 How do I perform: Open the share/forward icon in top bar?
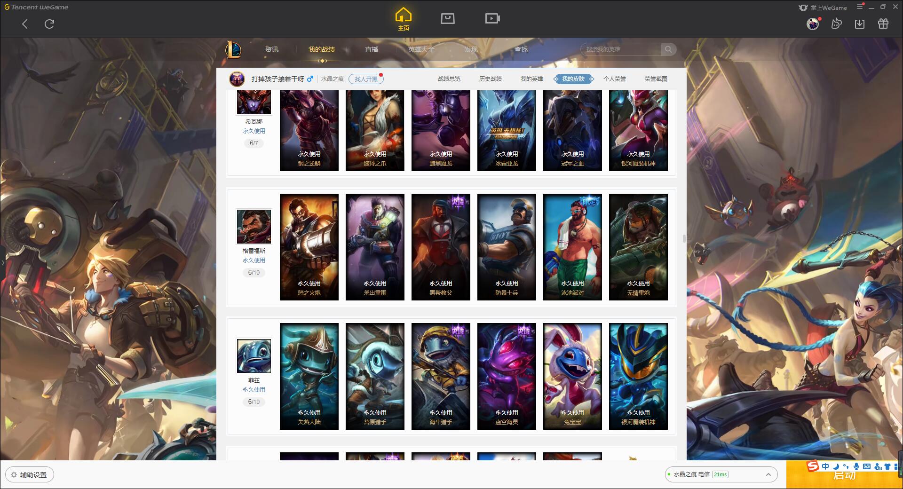(x=837, y=24)
